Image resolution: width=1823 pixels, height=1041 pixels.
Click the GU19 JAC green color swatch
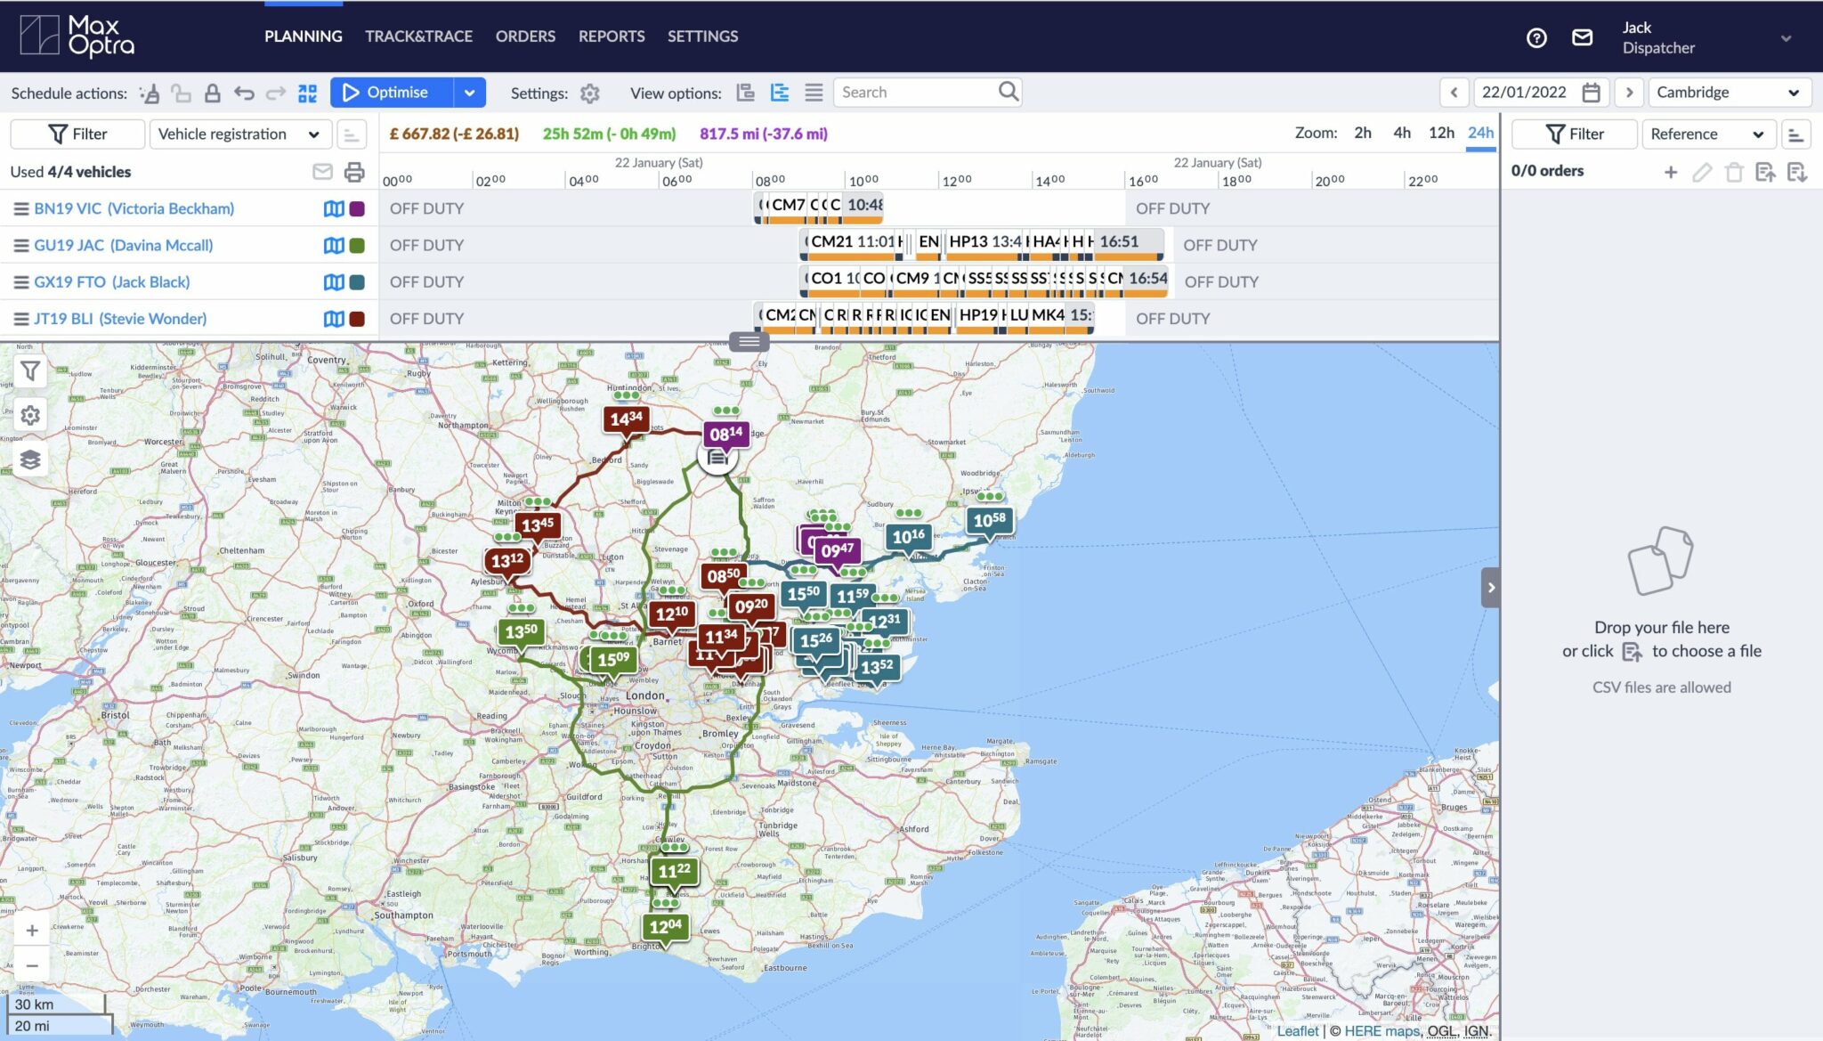(357, 246)
